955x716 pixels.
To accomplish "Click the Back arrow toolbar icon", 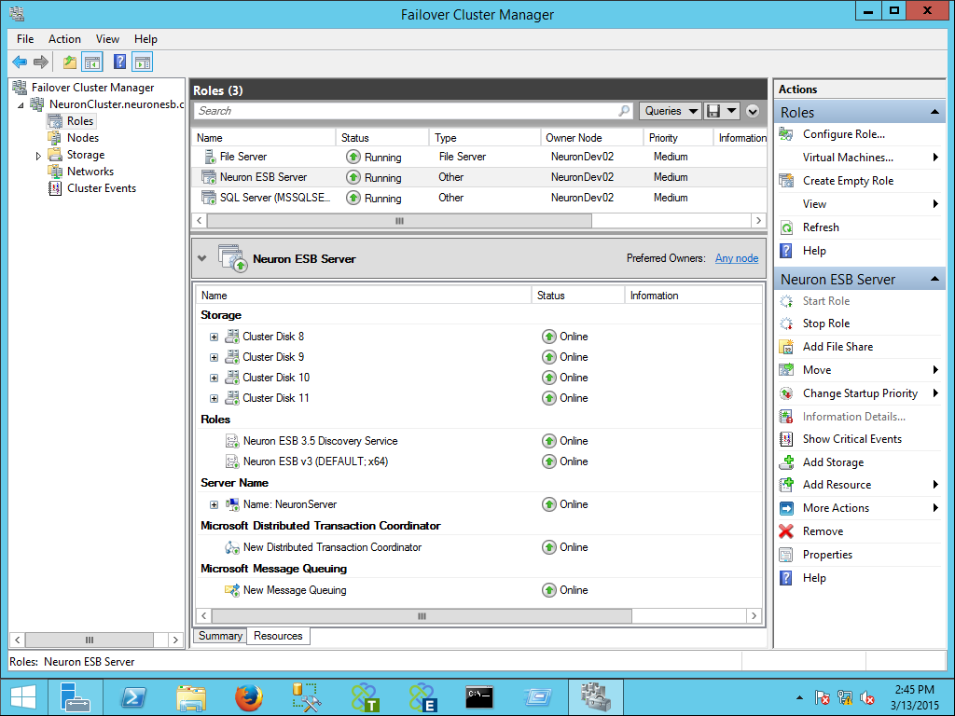I will [x=20, y=62].
